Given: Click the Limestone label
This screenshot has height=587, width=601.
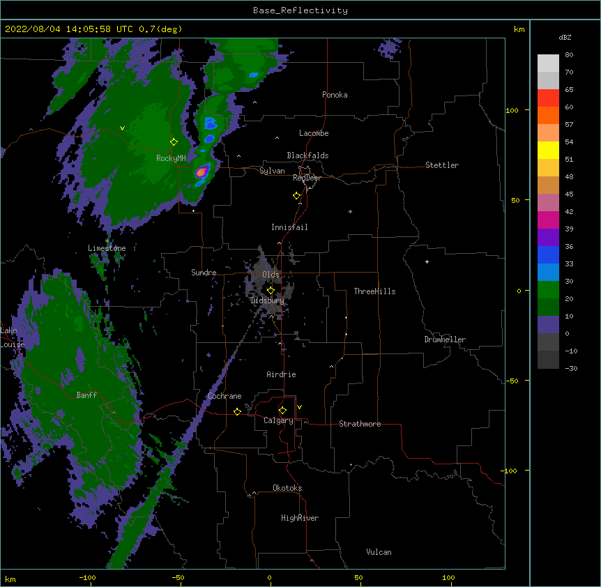Looking at the screenshot, I should point(107,248).
